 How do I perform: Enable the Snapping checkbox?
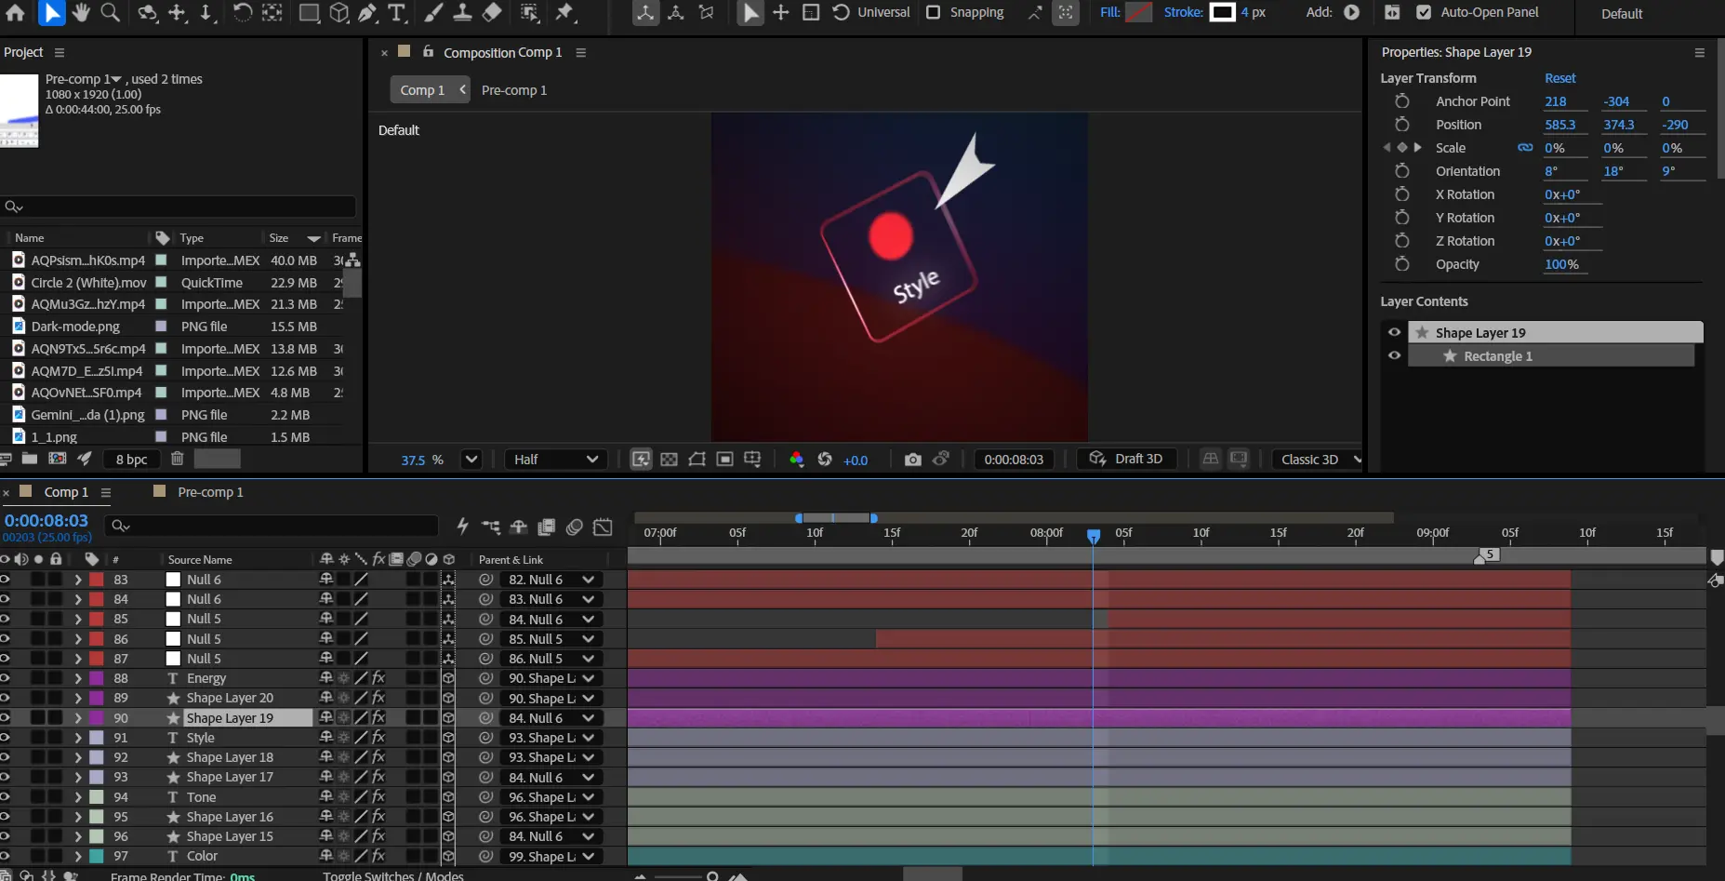934,12
